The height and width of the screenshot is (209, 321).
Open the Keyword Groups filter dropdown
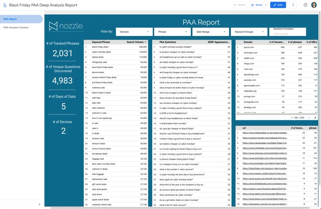click(x=249, y=32)
